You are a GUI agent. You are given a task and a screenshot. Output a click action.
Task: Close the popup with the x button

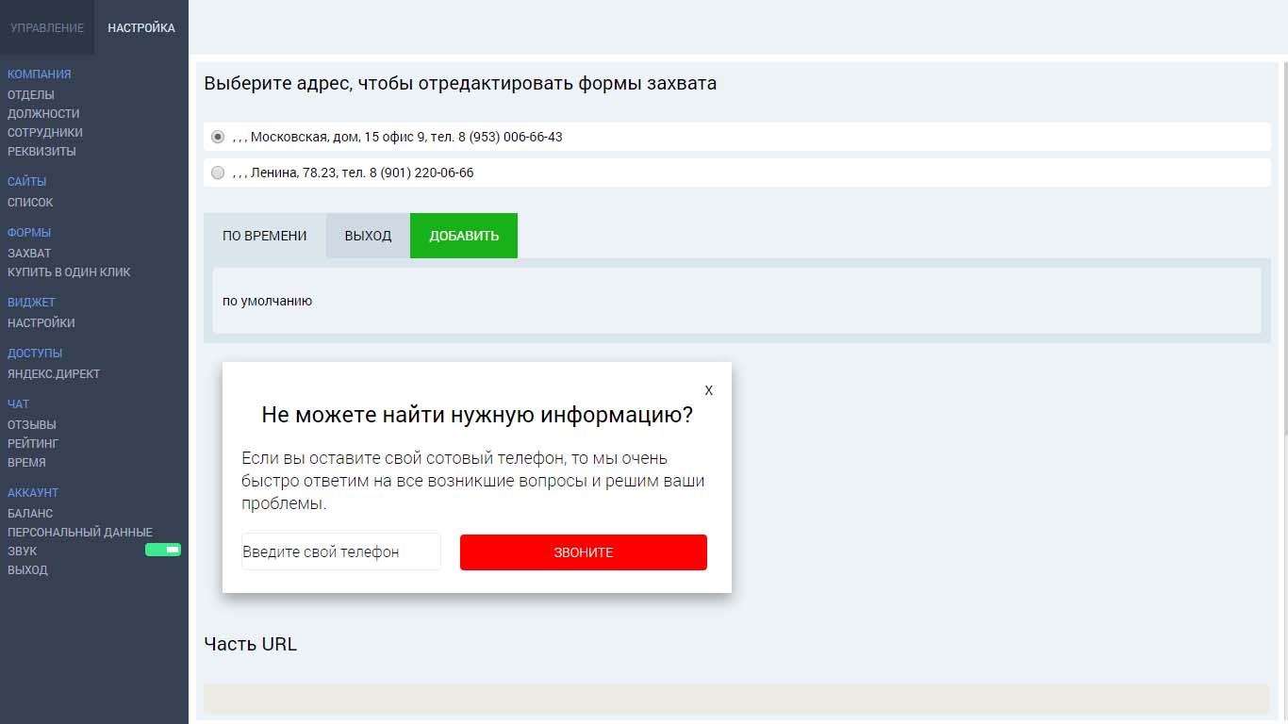coord(709,390)
